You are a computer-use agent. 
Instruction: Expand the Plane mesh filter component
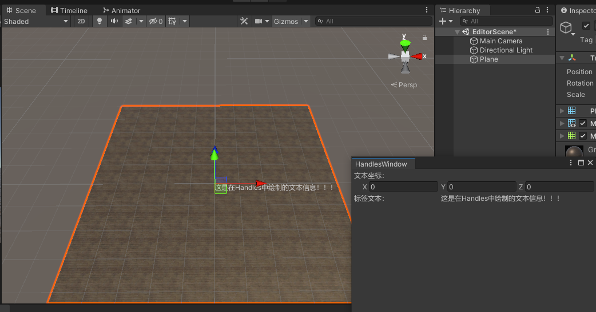[x=562, y=111]
